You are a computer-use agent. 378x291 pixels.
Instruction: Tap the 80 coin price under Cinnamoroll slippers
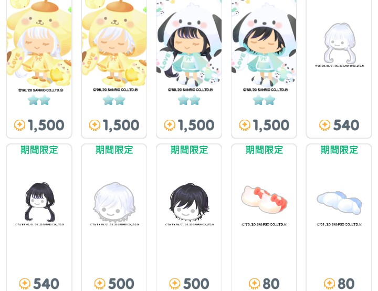pyautogui.click(x=339, y=284)
